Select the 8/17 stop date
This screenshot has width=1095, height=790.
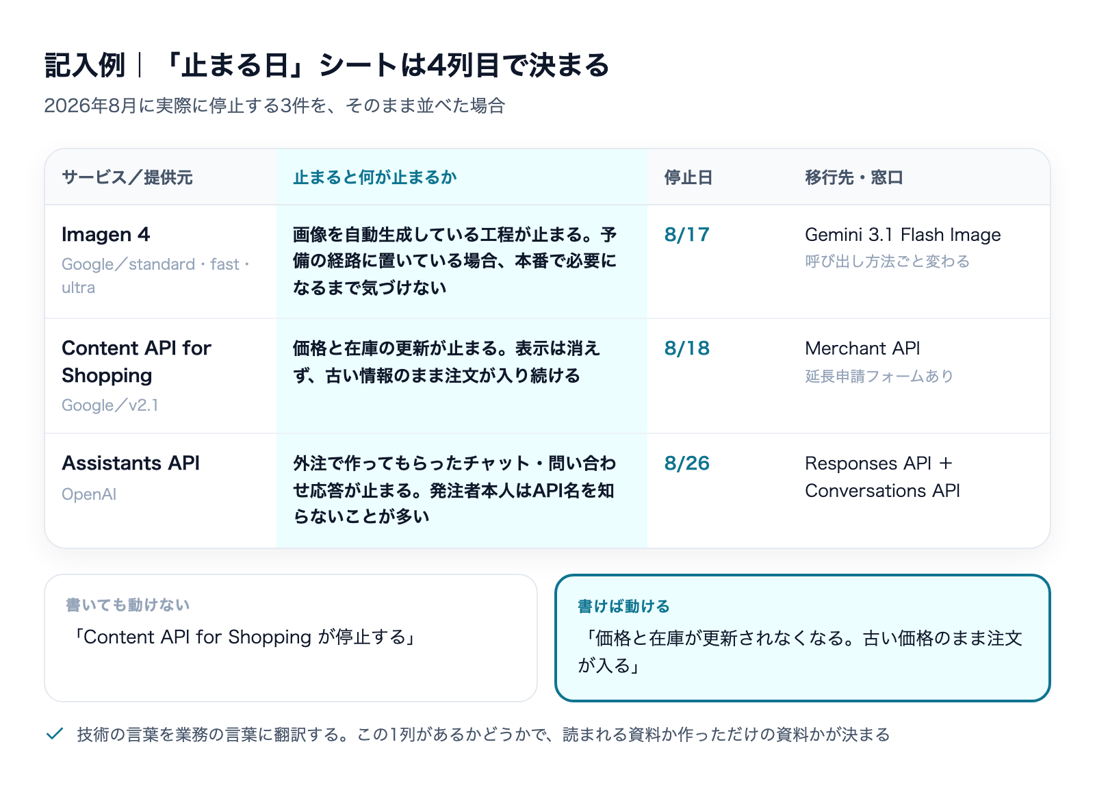(686, 234)
